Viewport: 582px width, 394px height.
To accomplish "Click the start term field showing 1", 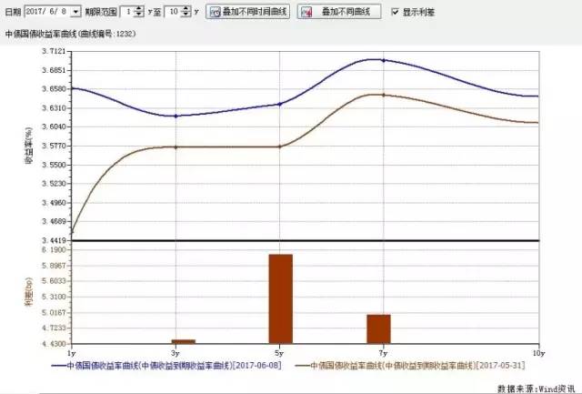I will click(x=128, y=13).
